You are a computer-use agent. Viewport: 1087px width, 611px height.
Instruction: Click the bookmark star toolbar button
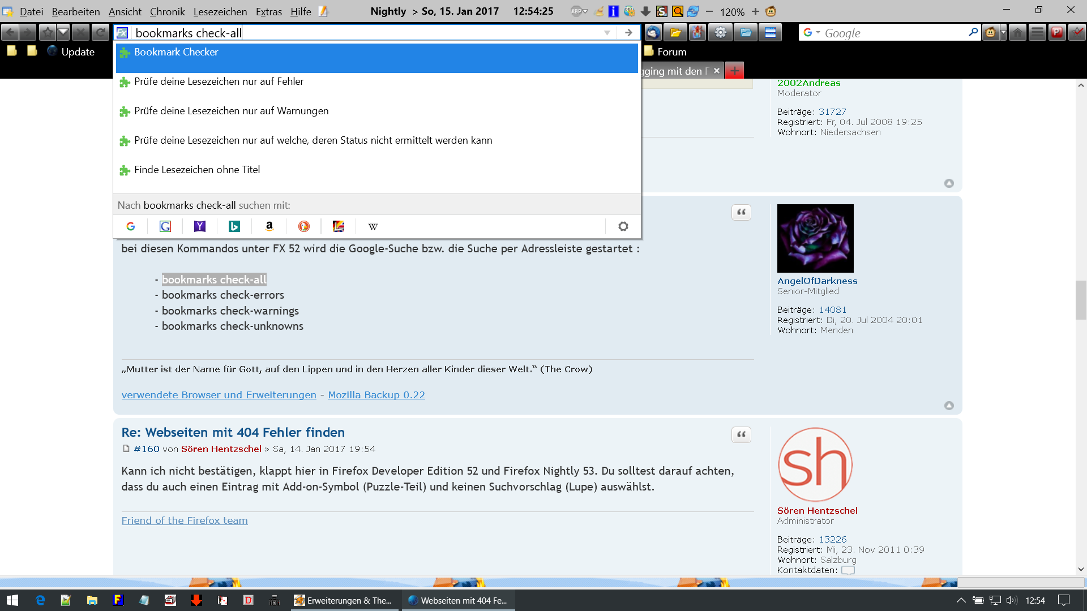[48, 33]
